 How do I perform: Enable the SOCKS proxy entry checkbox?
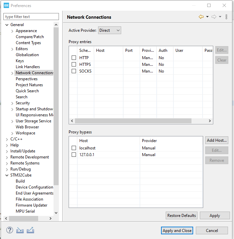point(74,71)
